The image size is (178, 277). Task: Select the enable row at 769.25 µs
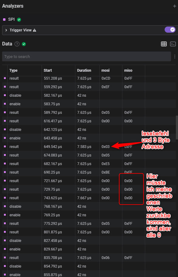[89, 215]
